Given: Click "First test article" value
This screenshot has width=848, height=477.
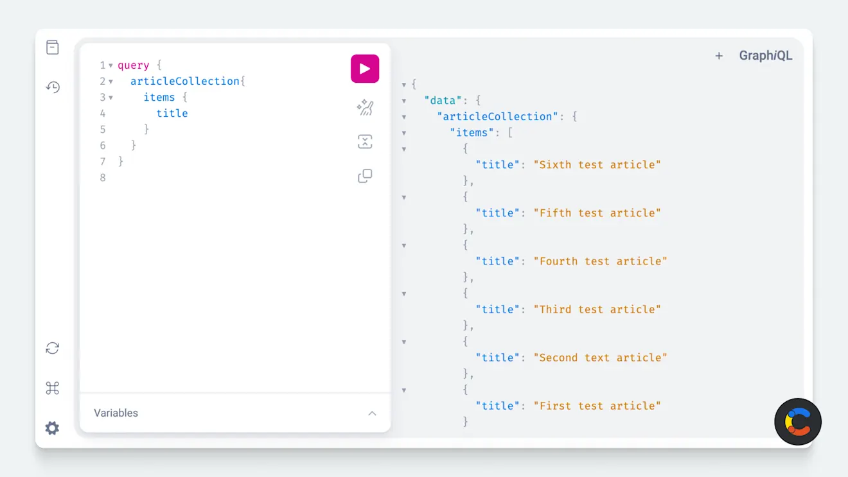Looking at the screenshot, I should tap(597, 406).
